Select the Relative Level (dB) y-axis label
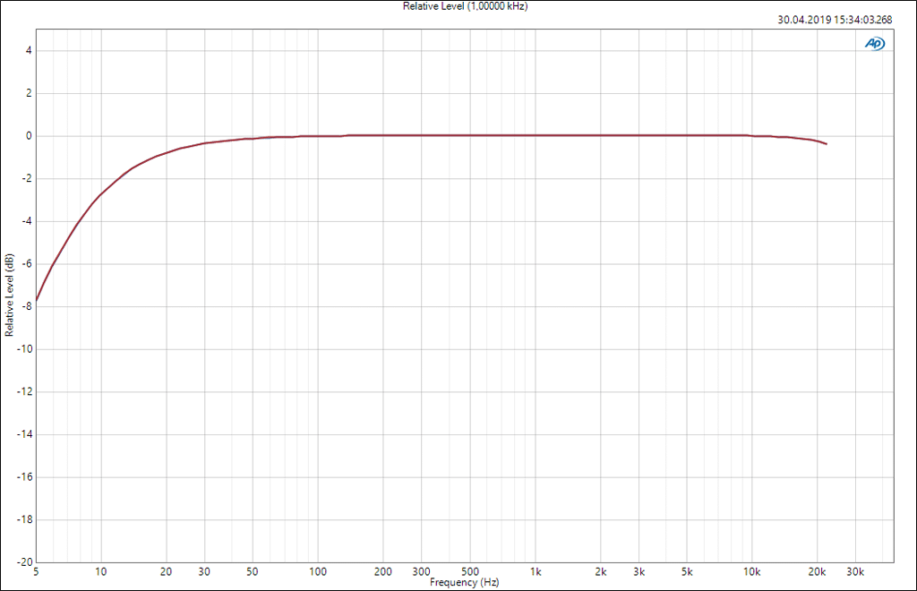The image size is (917, 591). [x=9, y=295]
